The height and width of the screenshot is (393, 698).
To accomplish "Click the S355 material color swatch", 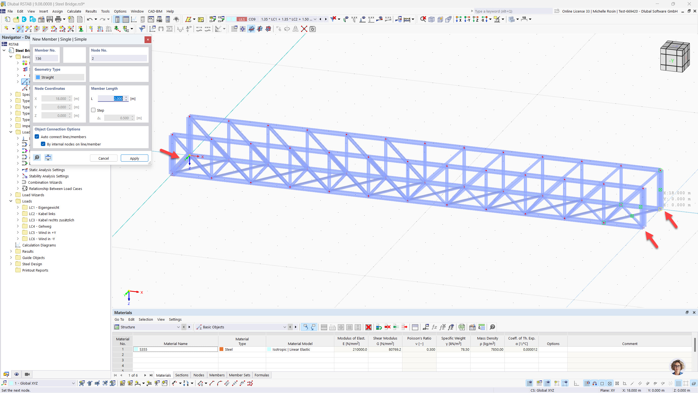I will pos(136,350).
